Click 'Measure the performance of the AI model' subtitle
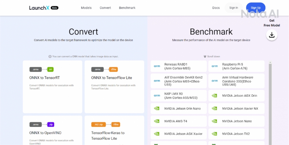This screenshot has width=289, height=145. [211, 40]
